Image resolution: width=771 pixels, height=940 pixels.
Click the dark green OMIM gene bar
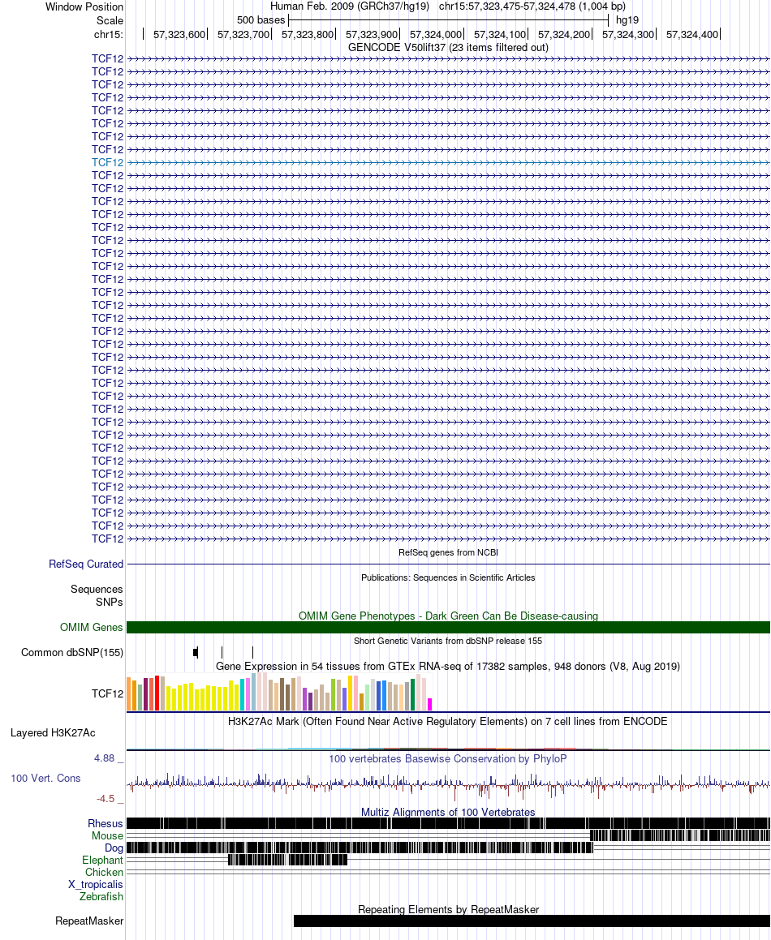(x=448, y=627)
